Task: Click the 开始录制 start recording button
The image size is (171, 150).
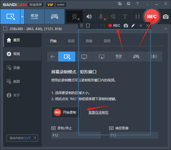Action: 66,113
